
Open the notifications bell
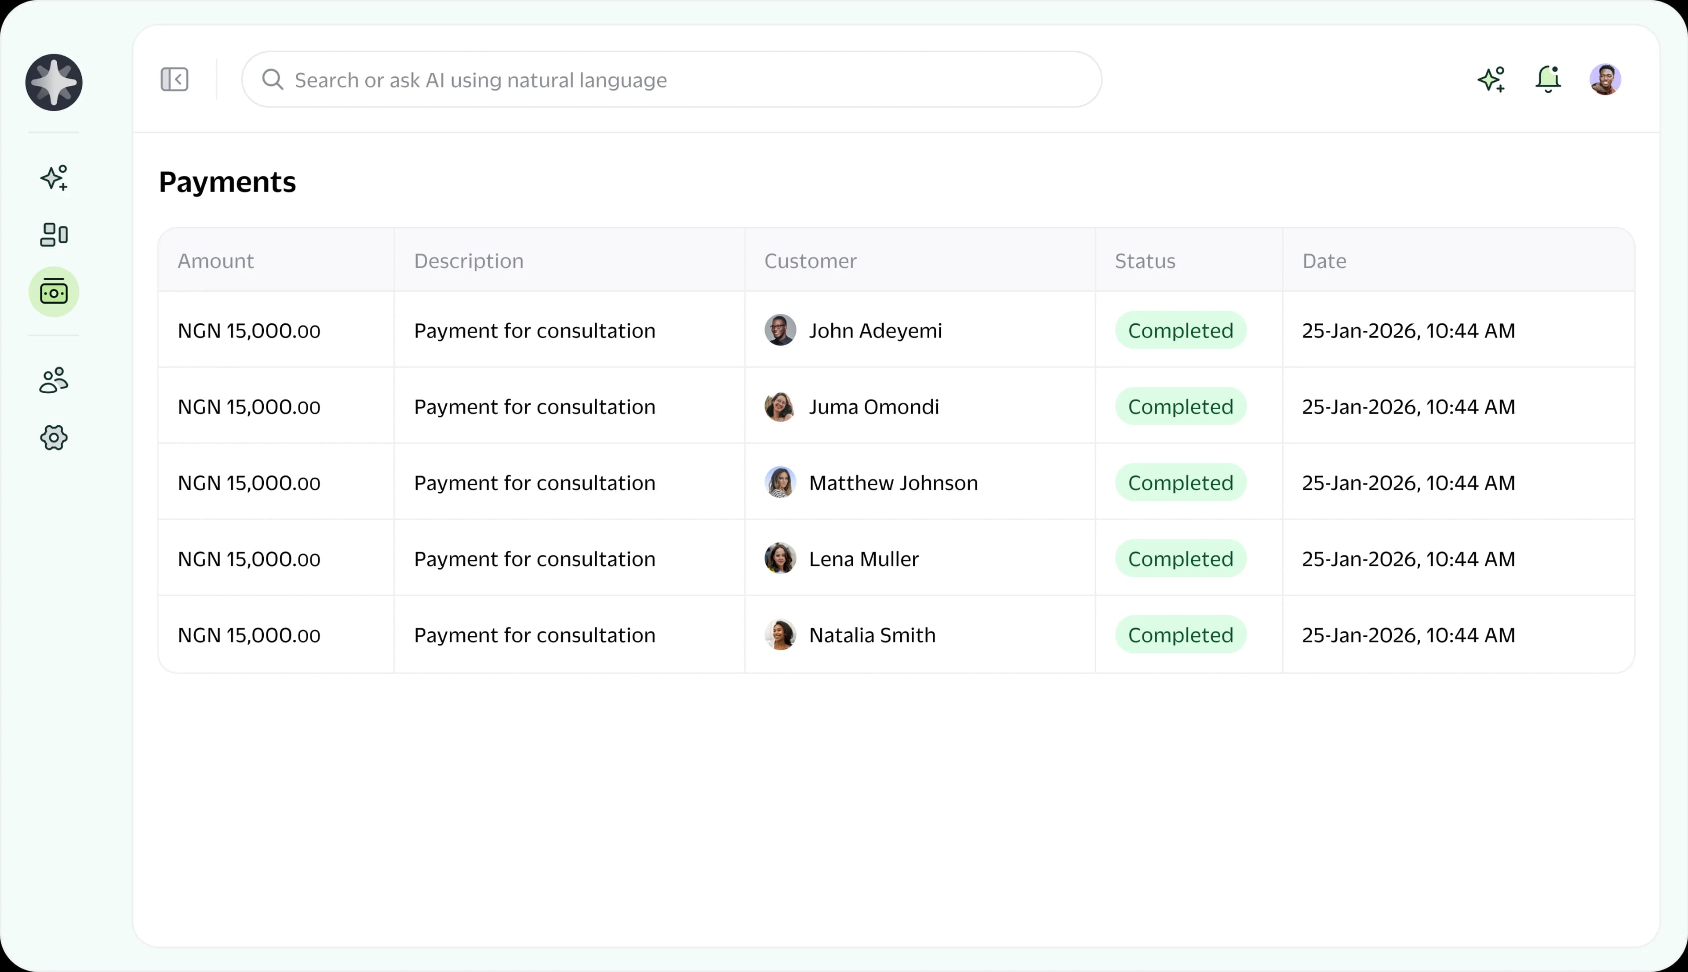tap(1548, 80)
